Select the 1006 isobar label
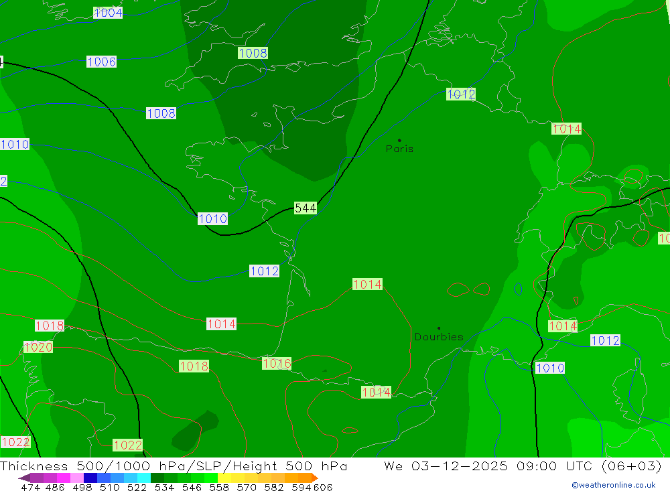 [101, 62]
